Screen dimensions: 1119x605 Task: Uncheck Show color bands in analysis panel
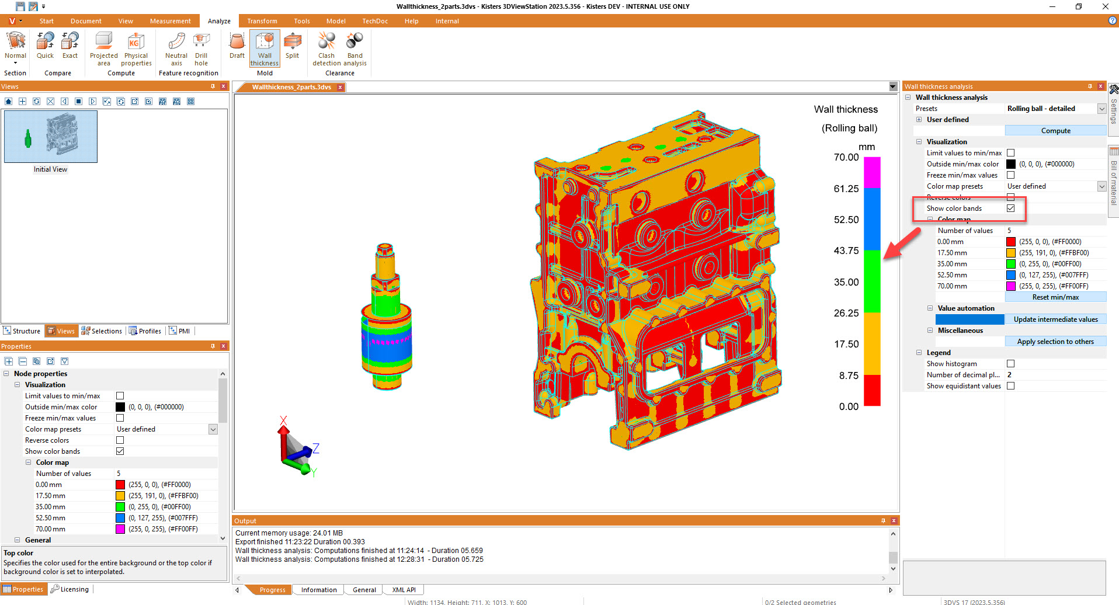click(1010, 208)
